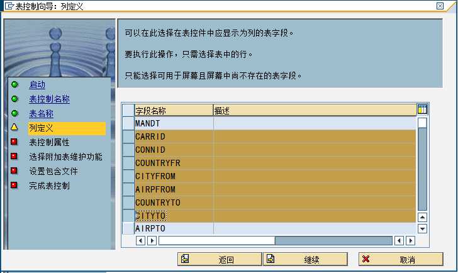Click the red status icon beside 表控制属性
Image resolution: width=458 pixels, height=273 pixels.
(x=14, y=142)
